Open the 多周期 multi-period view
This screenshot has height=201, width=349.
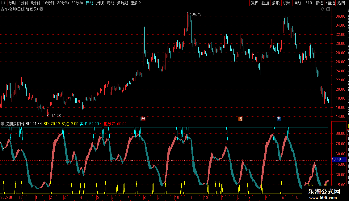[122, 3]
